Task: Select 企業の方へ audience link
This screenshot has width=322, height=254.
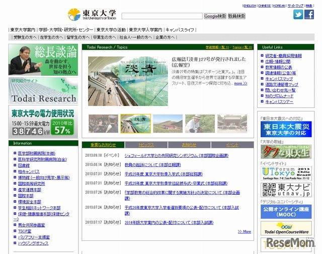Action: click(165, 37)
